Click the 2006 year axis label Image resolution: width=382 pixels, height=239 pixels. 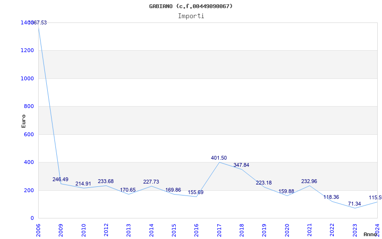coord(38,230)
